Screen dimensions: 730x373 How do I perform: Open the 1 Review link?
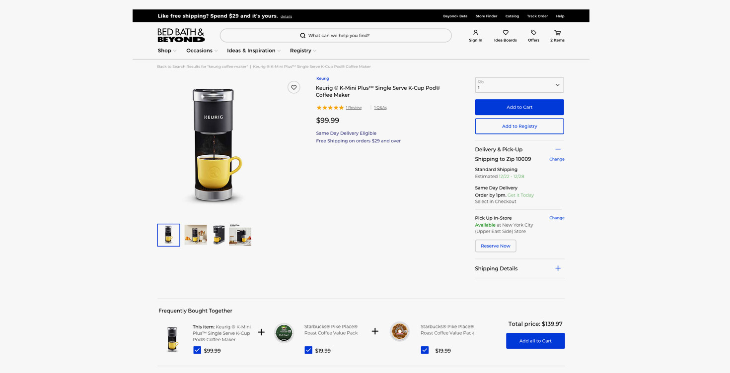[x=354, y=108]
